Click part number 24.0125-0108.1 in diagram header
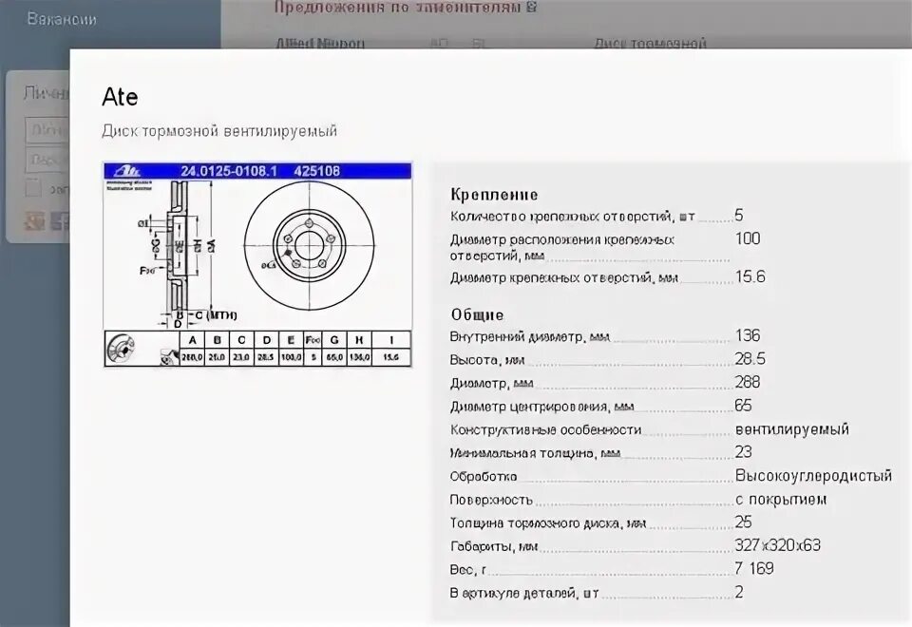Screen dimensions: 912x627 point(229,171)
